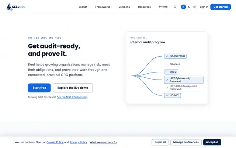Click the 'ONE CONTROL' card label
Image resolution: width=236 pixels, height=148 pixels.
pos(139,38)
